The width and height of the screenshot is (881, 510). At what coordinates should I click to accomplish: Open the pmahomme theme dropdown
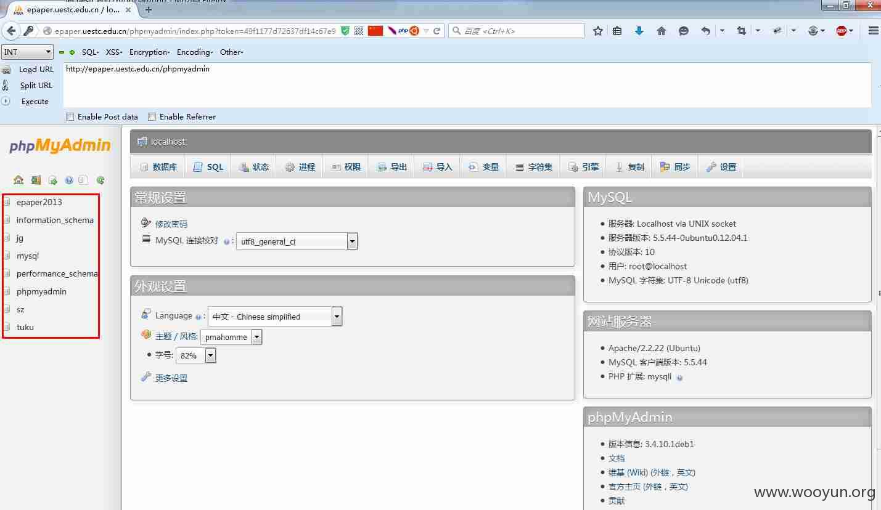point(231,337)
